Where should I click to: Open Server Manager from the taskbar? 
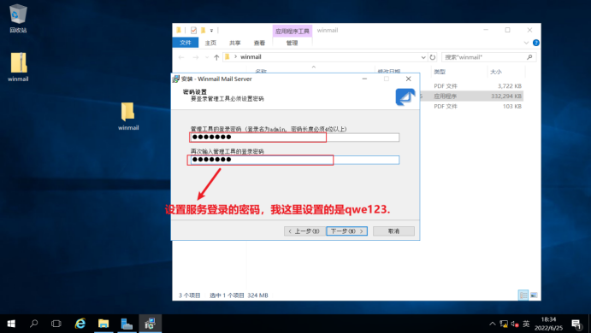click(x=127, y=324)
